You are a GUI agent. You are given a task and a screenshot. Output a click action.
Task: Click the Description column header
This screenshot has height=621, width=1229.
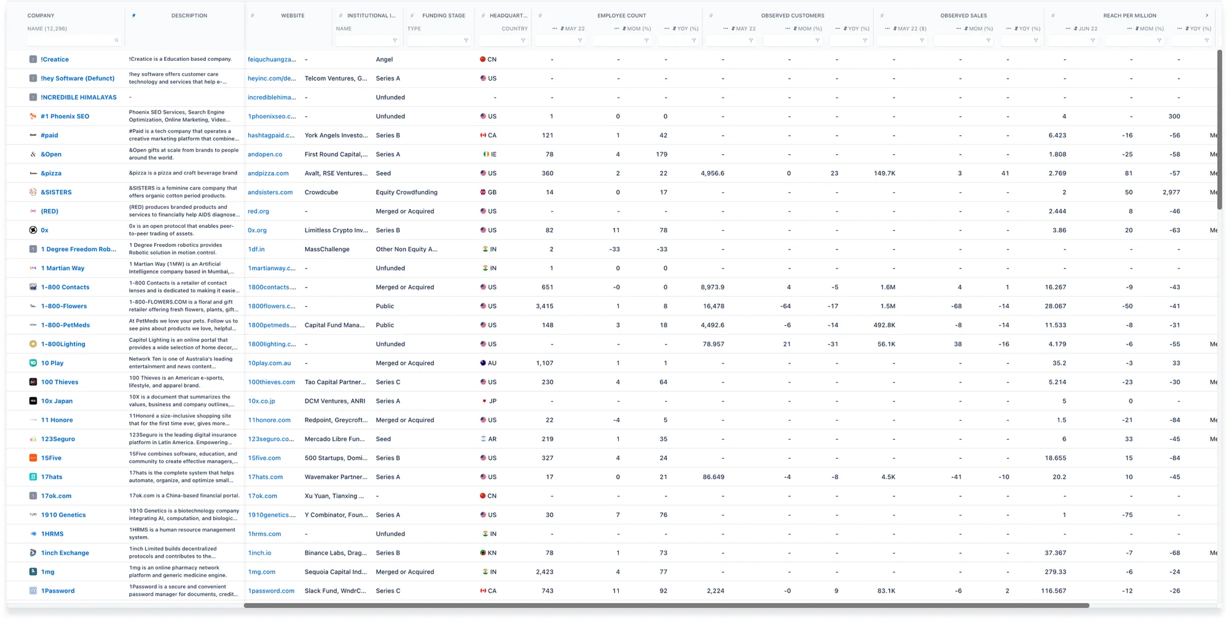pos(189,15)
